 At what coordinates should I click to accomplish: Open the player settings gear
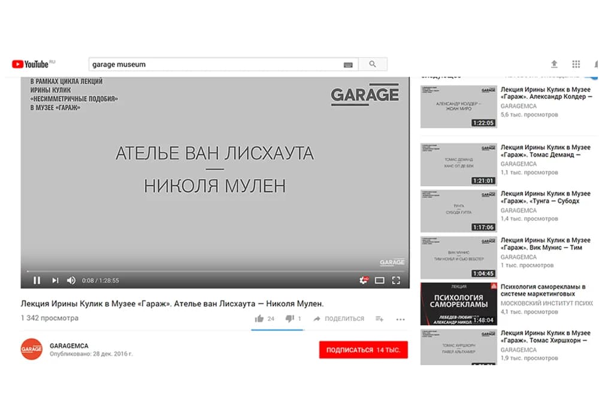364,281
